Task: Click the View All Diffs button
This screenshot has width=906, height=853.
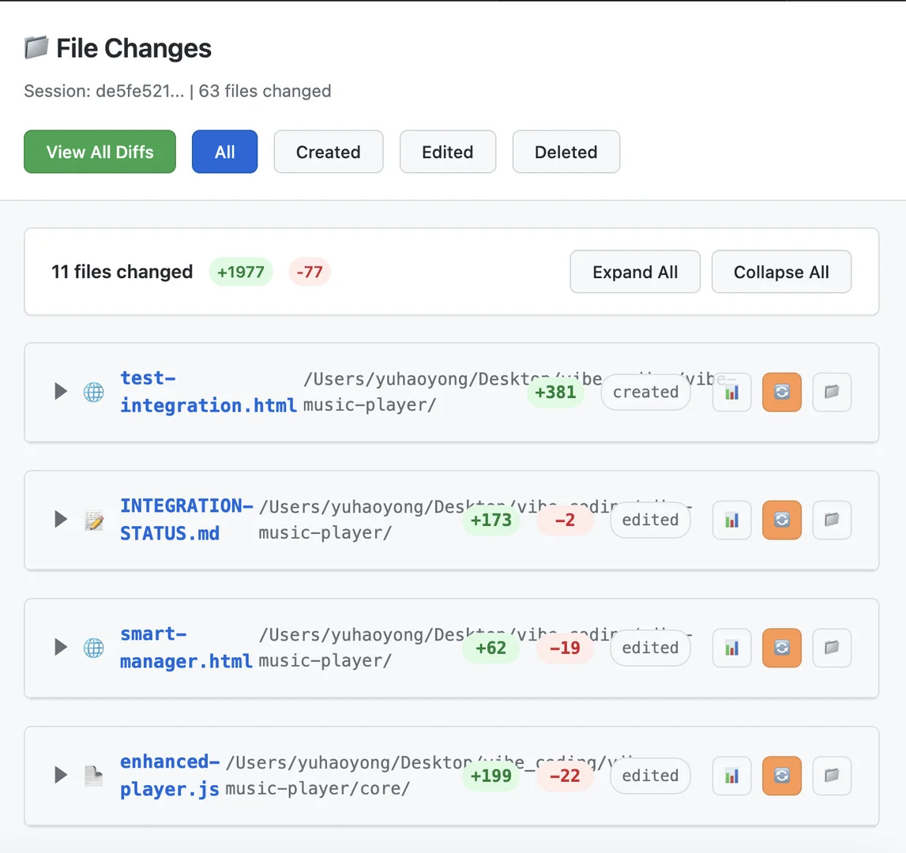Action: pos(100,152)
